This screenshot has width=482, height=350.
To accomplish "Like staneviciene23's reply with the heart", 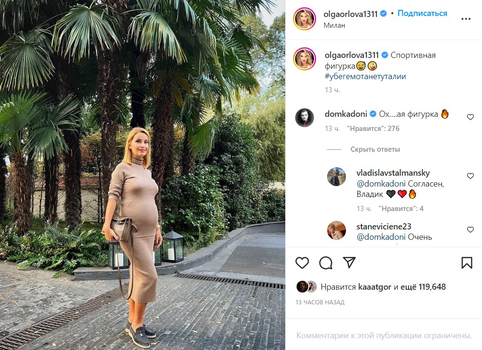I will click(470, 230).
